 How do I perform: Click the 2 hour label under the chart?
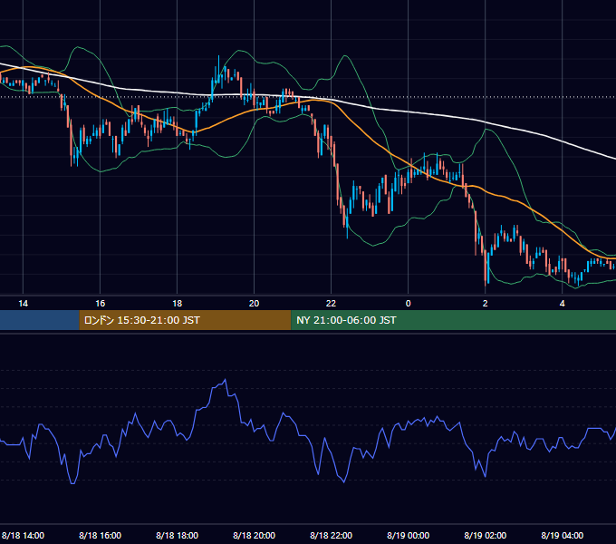(486, 304)
